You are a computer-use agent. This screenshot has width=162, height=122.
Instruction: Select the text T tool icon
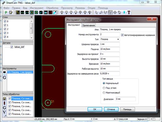(x=129, y=12)
